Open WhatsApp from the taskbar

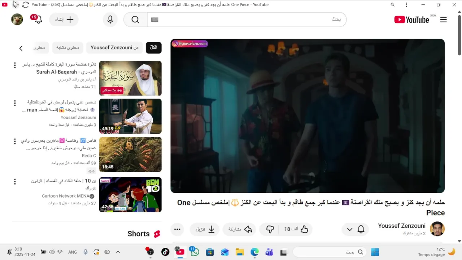(x=195, y=252)
